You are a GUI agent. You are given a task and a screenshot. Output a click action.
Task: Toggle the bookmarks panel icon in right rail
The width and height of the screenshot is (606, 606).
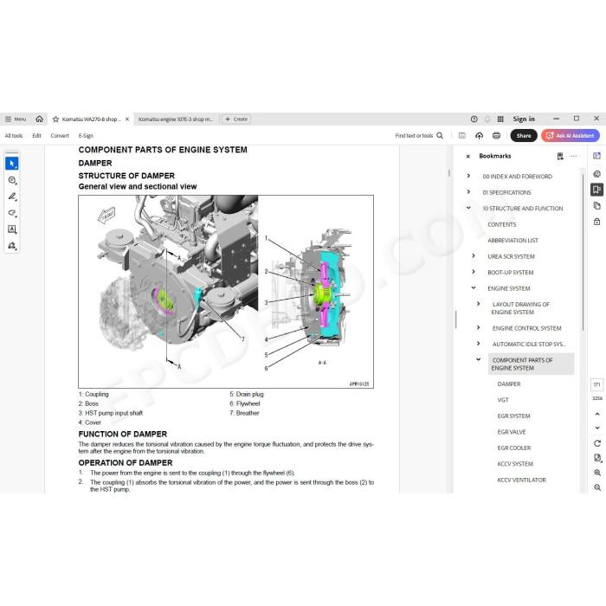597,190
